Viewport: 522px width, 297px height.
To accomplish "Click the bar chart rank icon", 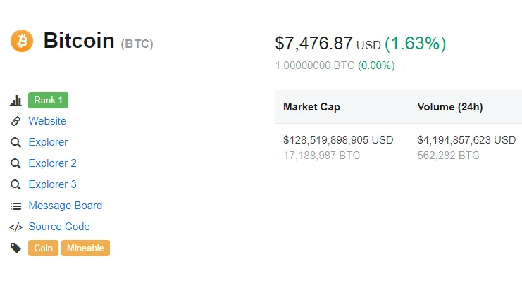I will click(x=15, y=100).
